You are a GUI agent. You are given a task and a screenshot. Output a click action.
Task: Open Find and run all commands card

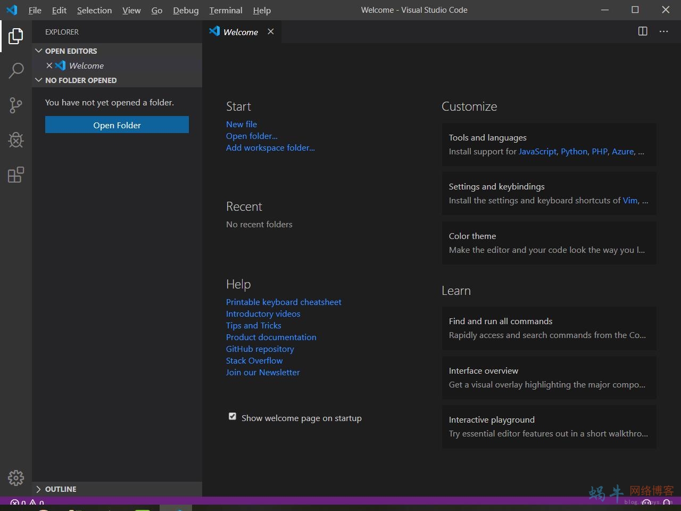click(549, 328)
